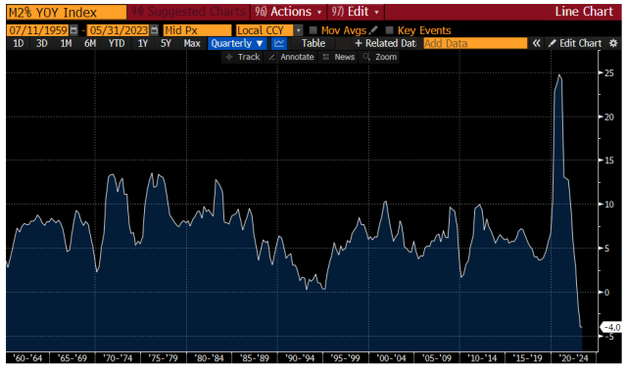Select the Zoom magnifier tool
Image resolution: width=627 pixels, height=370 pixels.
pyautogui.click(x=379, y=57)
